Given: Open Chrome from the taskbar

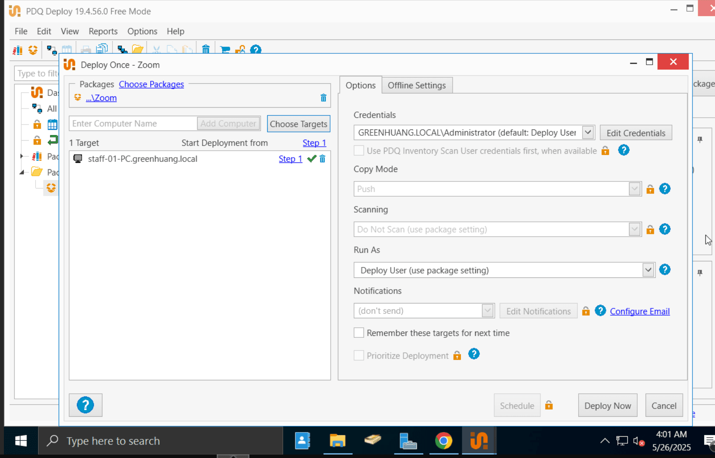Looking at the screenshot, I should [x=444, y=441].
